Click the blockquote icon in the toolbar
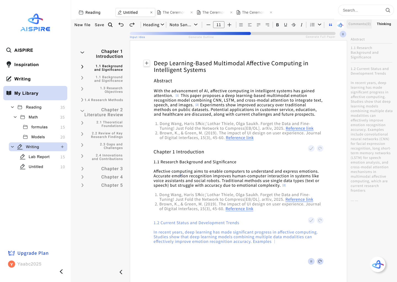The width and height of the screenshot is (397, 282). (x=330, y=25)
